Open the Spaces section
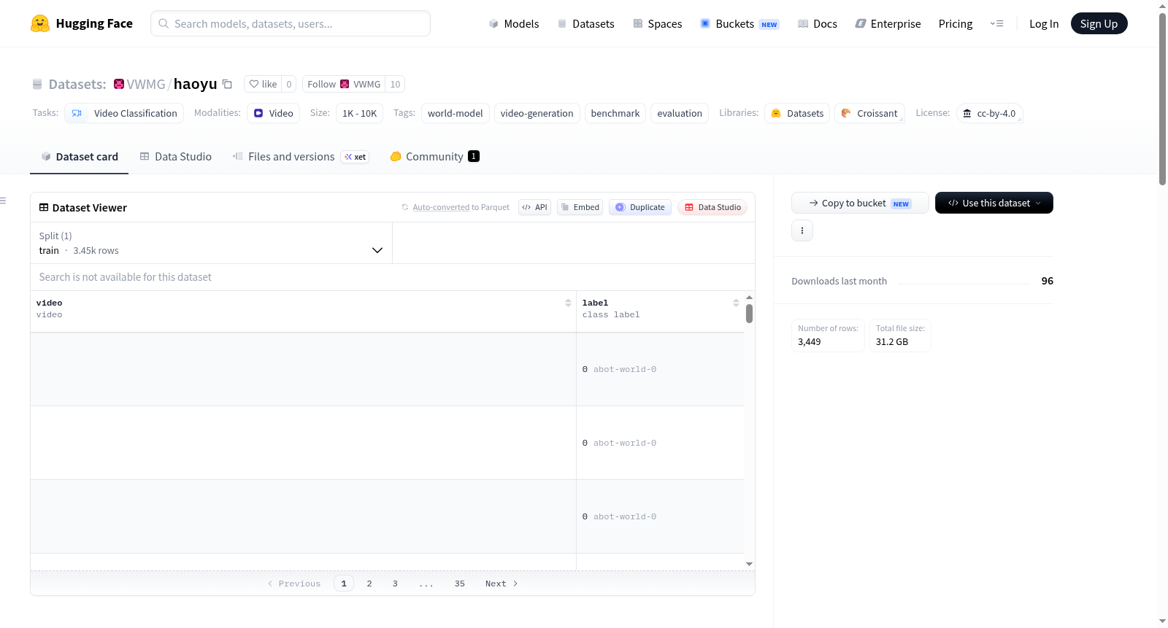The height and width of the screenshot is (628, 1168). [x=658, y=23]
